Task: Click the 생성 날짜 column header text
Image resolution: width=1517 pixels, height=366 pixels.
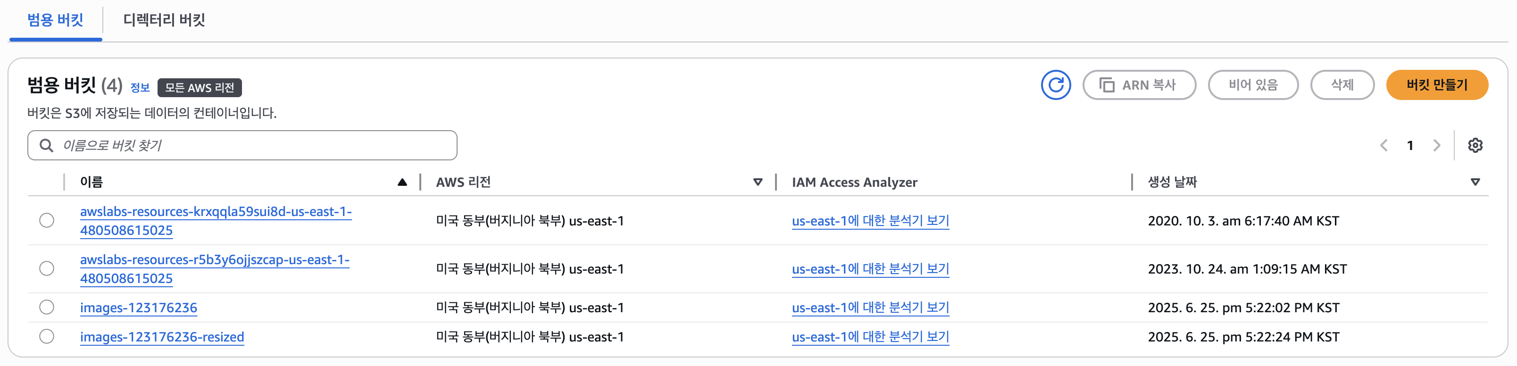Action: (1172, 183)
